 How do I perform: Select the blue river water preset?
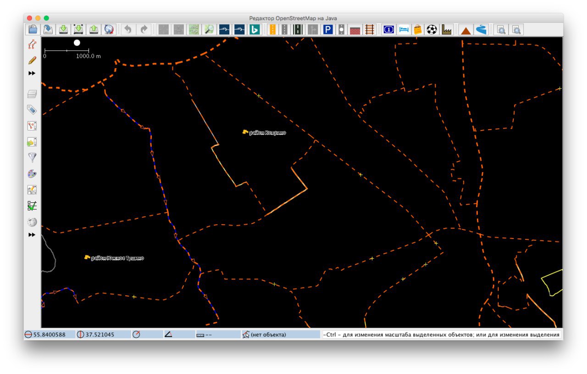tap(481, 30)
